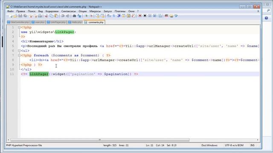Click the Paste clipboard icon
273x153 pixels.
pos(56,16)
